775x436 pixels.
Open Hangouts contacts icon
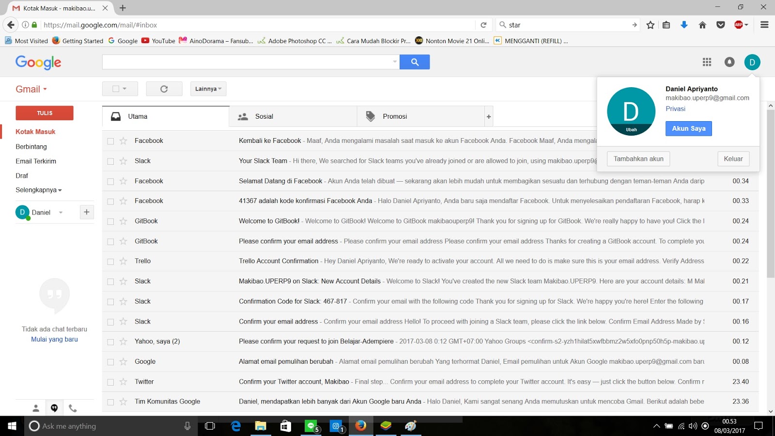pyautogui.click(x=36, y=408)
